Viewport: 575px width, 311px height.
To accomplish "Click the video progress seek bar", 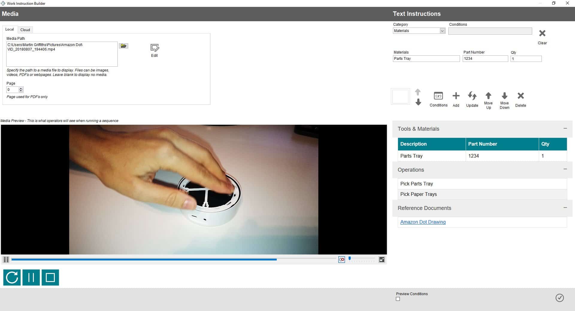I will point(174,260).
